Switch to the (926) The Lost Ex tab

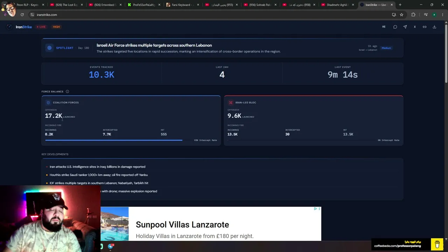[x=66, y=5]
